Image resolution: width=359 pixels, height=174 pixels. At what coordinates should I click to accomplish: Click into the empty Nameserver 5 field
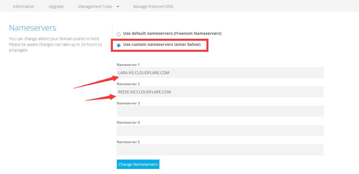point(220,150)
